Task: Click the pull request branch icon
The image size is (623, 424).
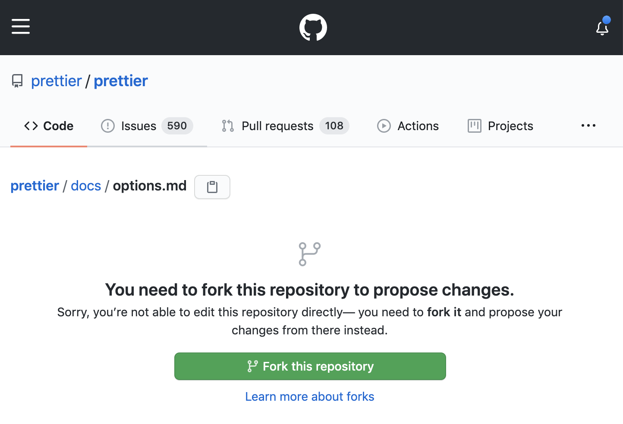Action: click(x=228, y=126)
